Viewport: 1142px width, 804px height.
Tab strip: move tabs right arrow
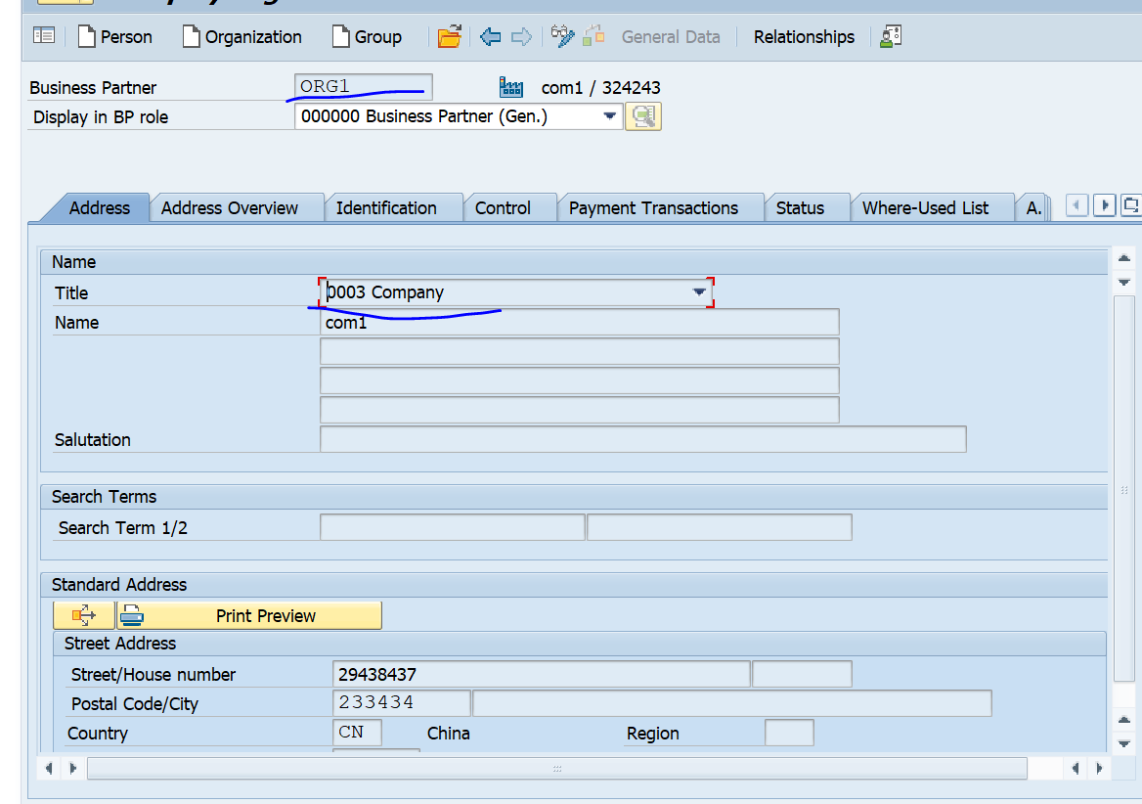1105,205
